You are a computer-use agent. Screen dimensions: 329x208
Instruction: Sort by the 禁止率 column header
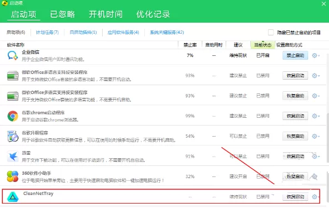coord(190,45)
